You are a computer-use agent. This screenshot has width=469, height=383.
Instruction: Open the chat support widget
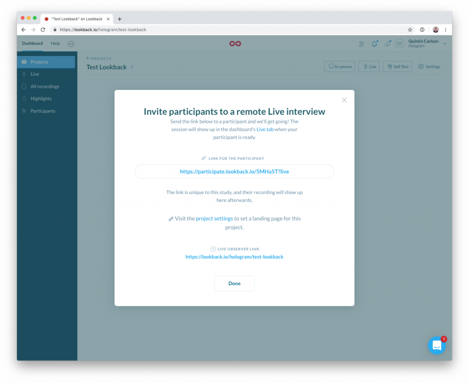pyautogui.click(x=437, y=345)
